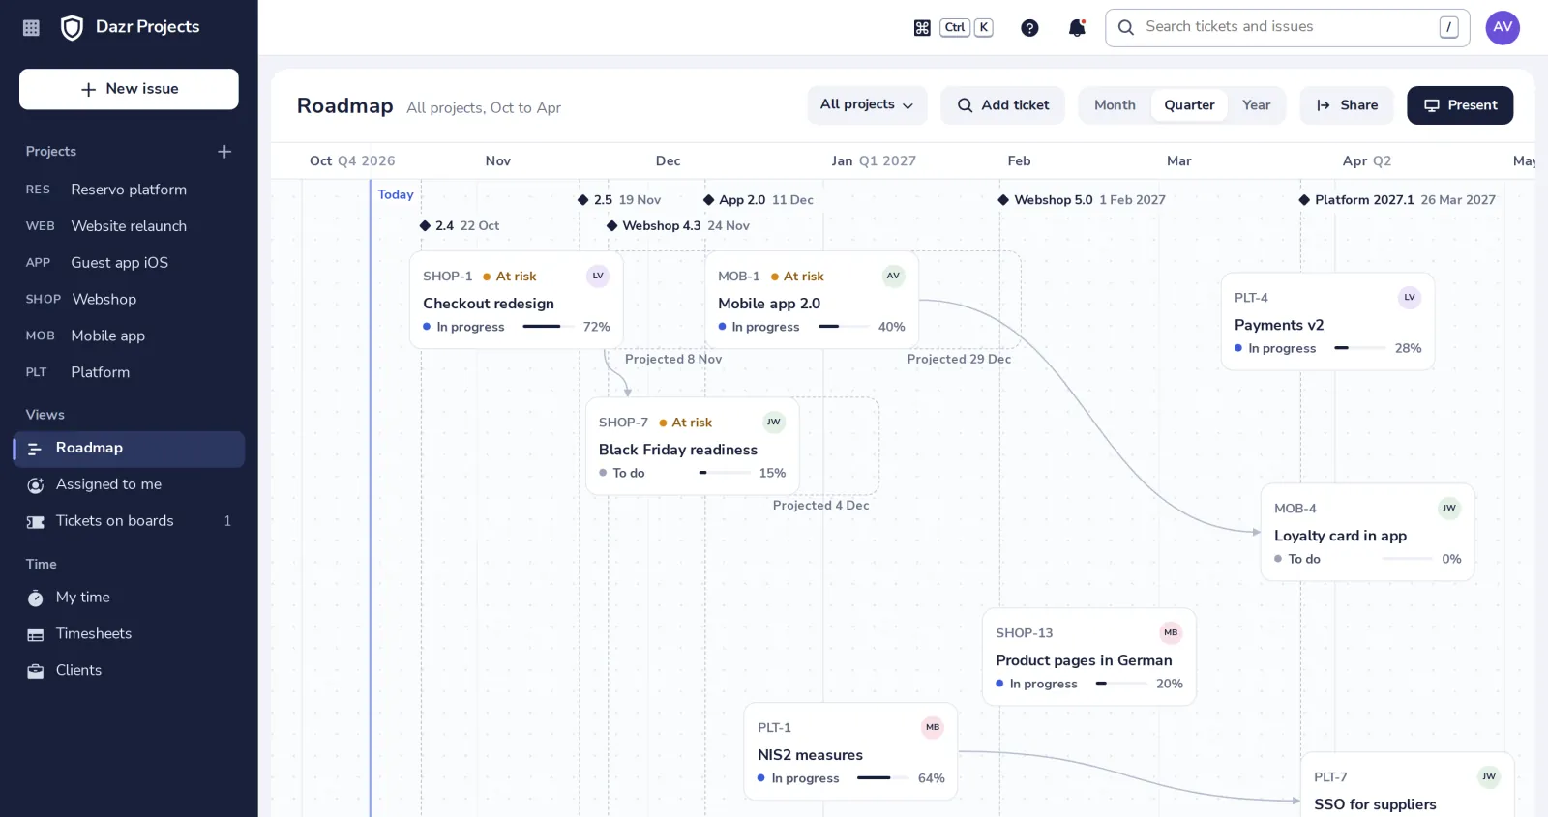Add a new project with plus icon

point(224,152)
